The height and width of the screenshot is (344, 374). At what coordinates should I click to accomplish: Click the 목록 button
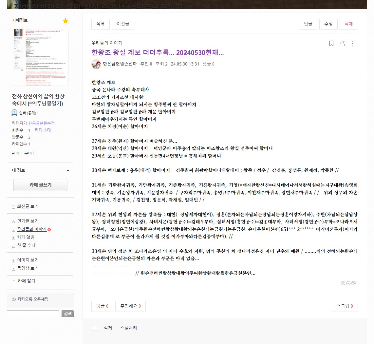[100, 24]
